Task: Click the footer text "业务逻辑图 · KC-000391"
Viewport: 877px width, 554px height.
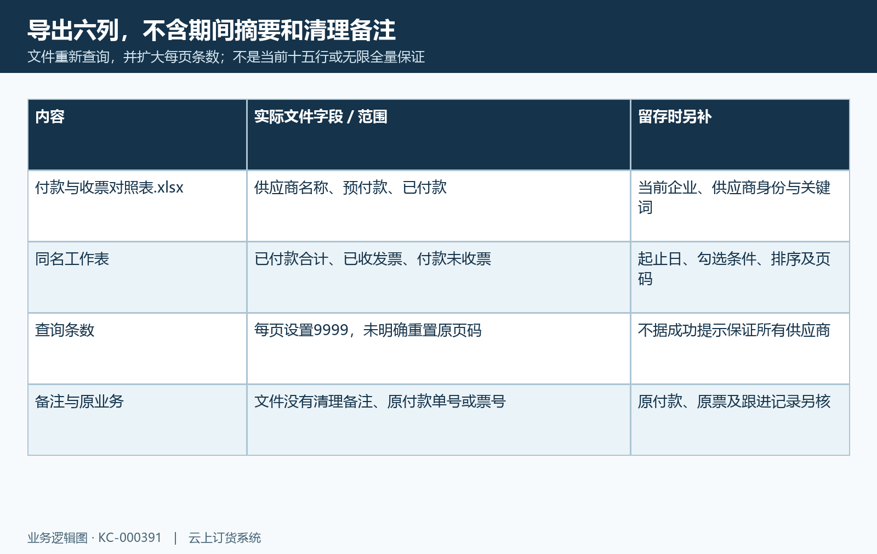Action: [x=95, y=538]
